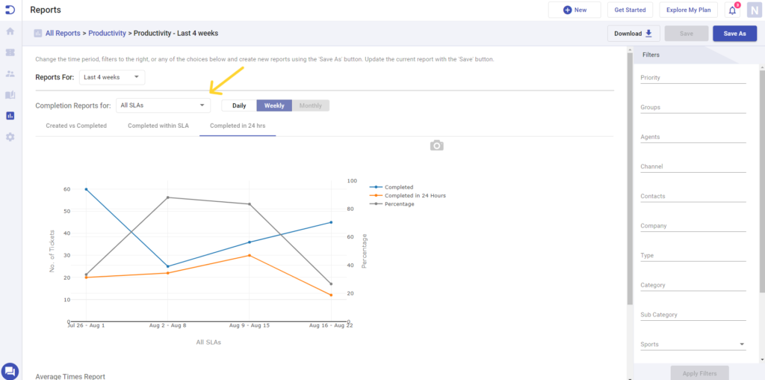Click the Contacts filter field
765x380 pixels.
pos(693,196)
